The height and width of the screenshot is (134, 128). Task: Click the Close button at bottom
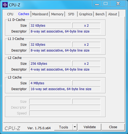pos(113,127)
